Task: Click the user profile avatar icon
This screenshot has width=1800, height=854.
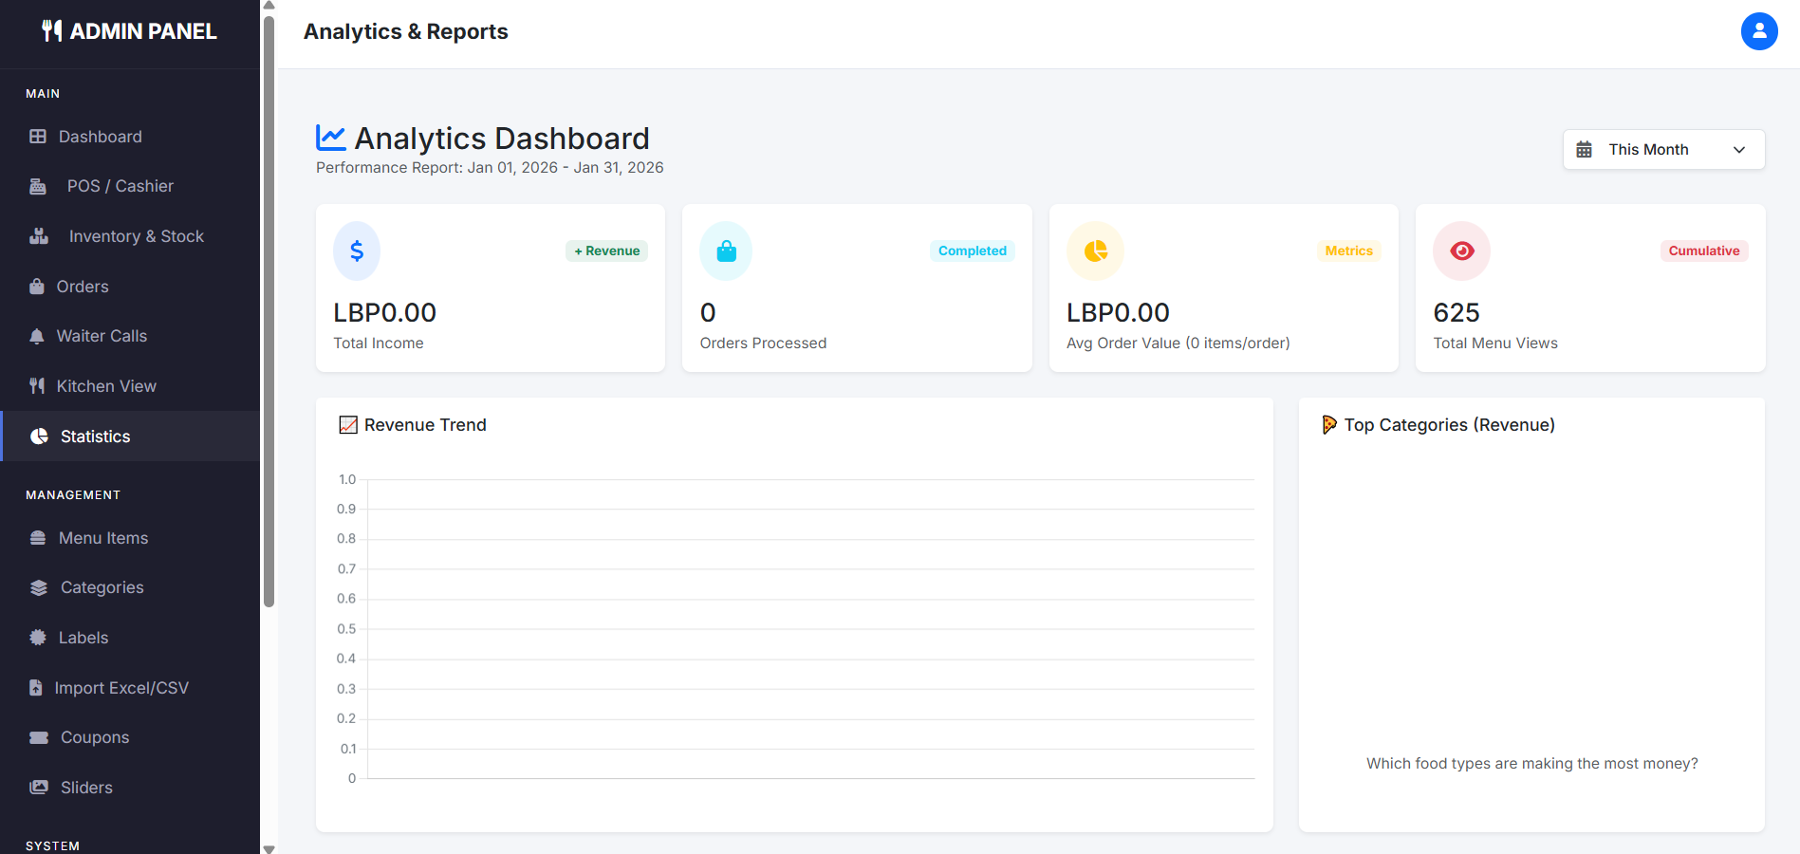Action: click(x=1758, y=31)
